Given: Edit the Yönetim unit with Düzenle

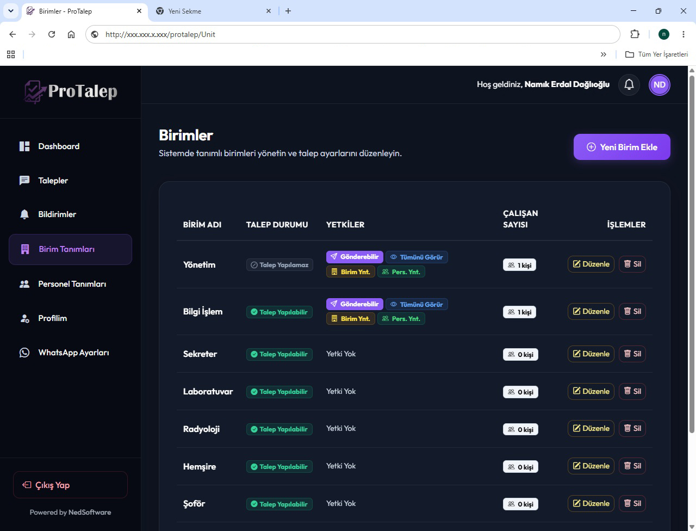Looking at the screenshot, I should (x=591, y=264).
